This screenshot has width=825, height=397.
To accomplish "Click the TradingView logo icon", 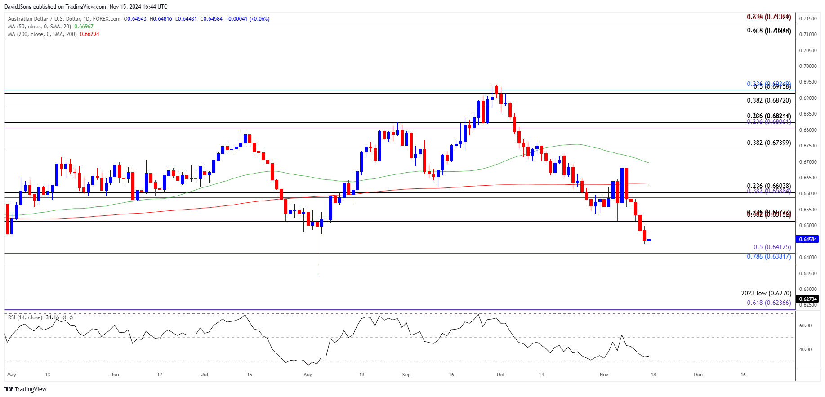I will pyautogui.click(x=9, y=389).
